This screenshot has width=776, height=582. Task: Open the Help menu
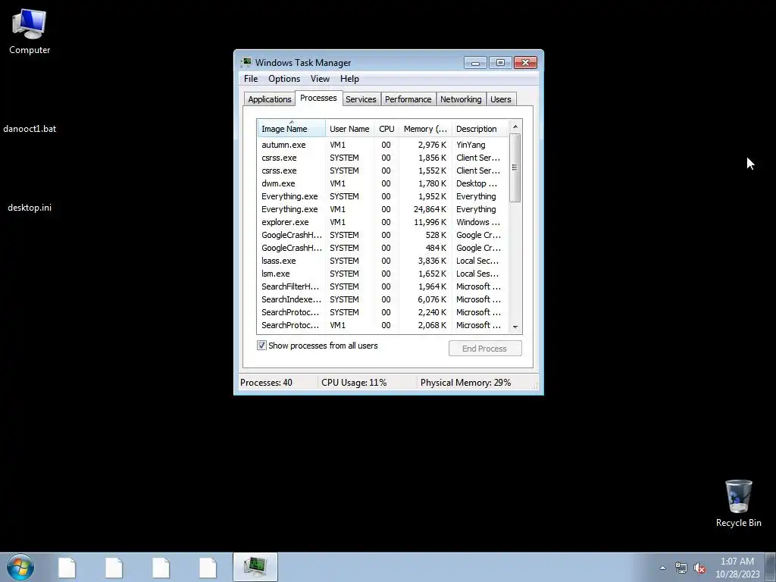[349, 79]
